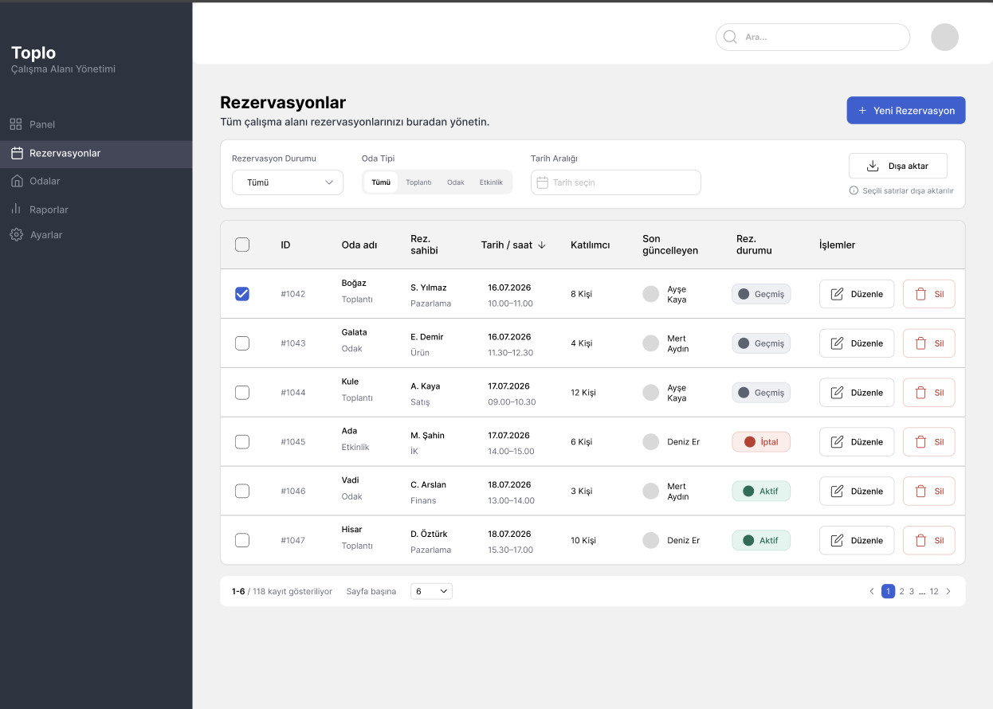Screen dimensions: 993x709
Task: Click Mert Aydın's avatar in row #1043
Action: [651, 343]
